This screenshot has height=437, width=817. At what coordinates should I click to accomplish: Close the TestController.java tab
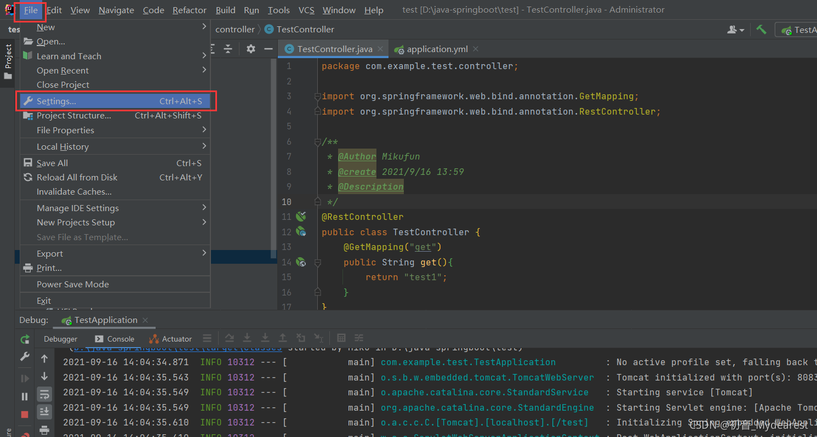point(381,49)
